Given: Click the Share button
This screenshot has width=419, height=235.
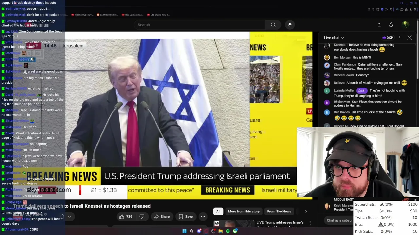Looking at the screenshot, I should coord(161,217).
